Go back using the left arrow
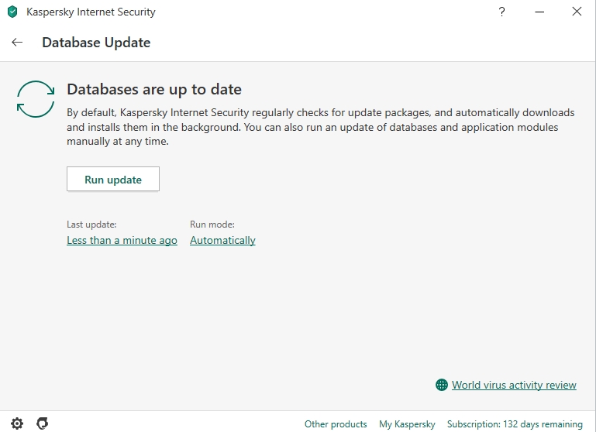 click(17, 42)
